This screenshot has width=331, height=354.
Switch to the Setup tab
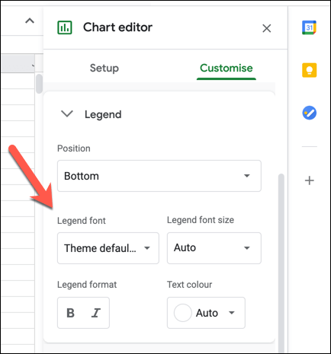pos(104,68)
